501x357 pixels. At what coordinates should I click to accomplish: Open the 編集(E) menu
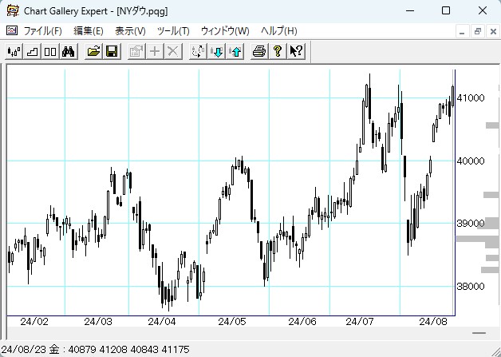point(88,31)
